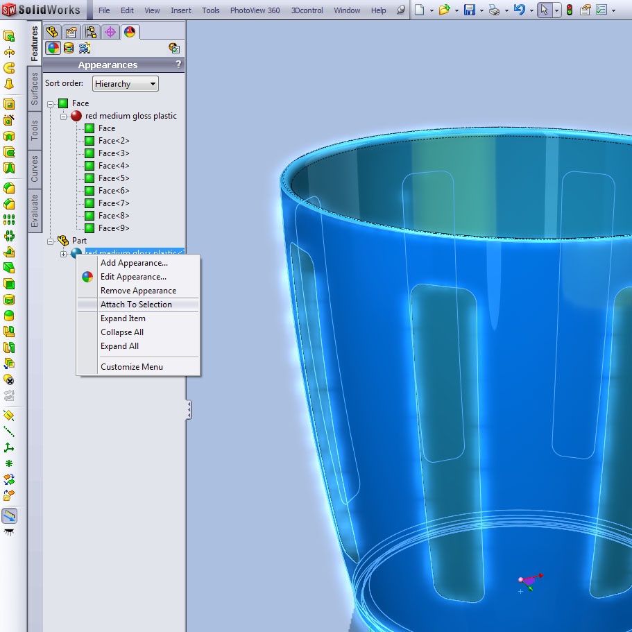Expand the blue plastic appearance under Part
The height and width of the screenshot is (632, 632).
[63, 254]
